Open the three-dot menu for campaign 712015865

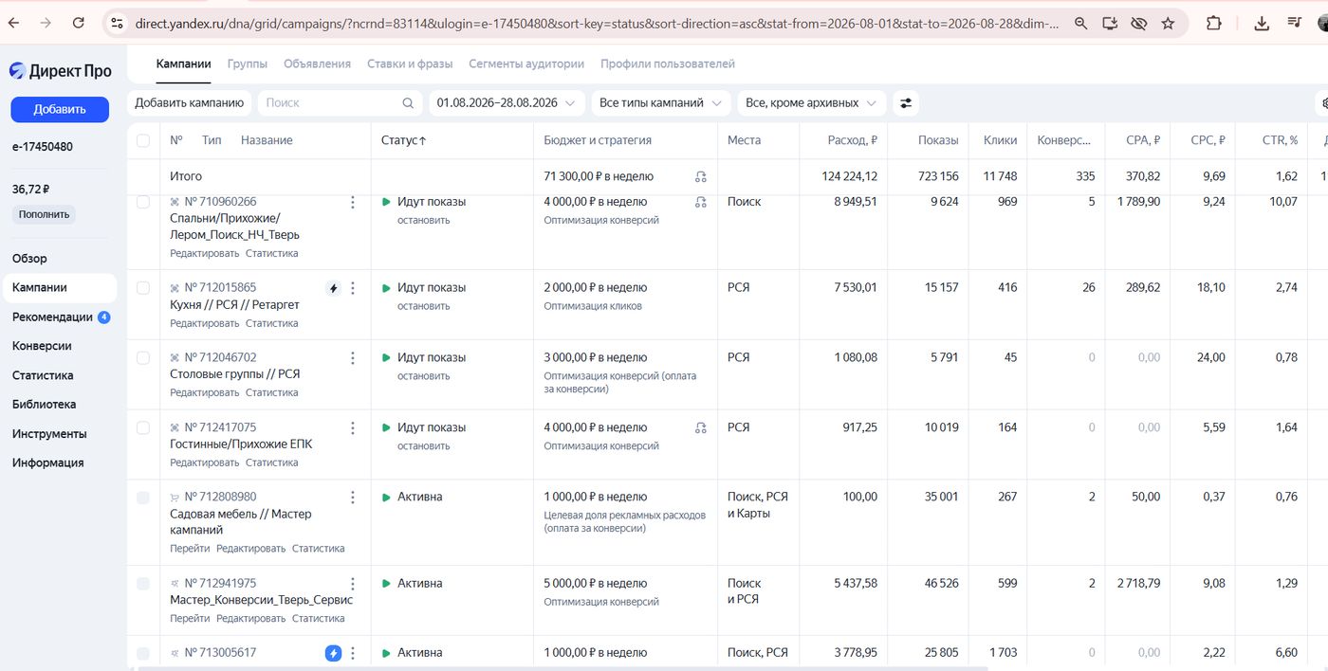pos(353,288)
